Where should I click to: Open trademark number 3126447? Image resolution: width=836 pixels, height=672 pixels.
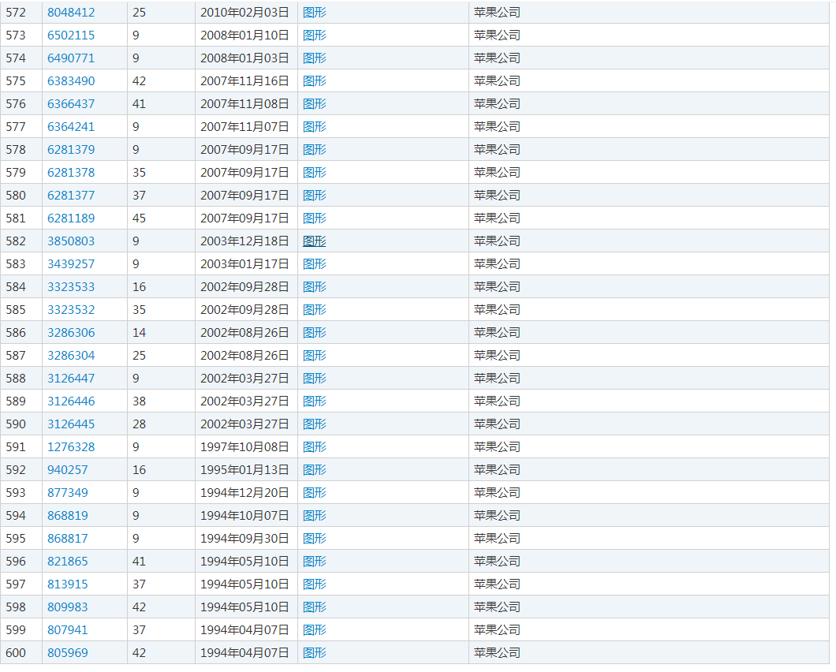(x=71, y=379)
